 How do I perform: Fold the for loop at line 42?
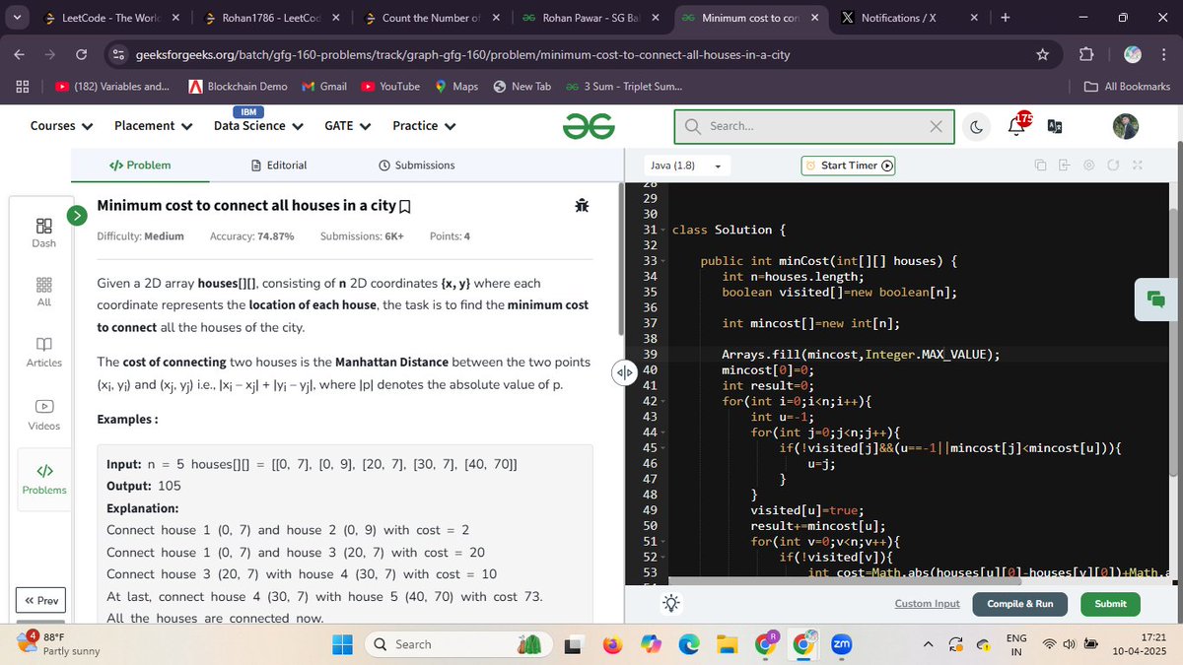663,402
